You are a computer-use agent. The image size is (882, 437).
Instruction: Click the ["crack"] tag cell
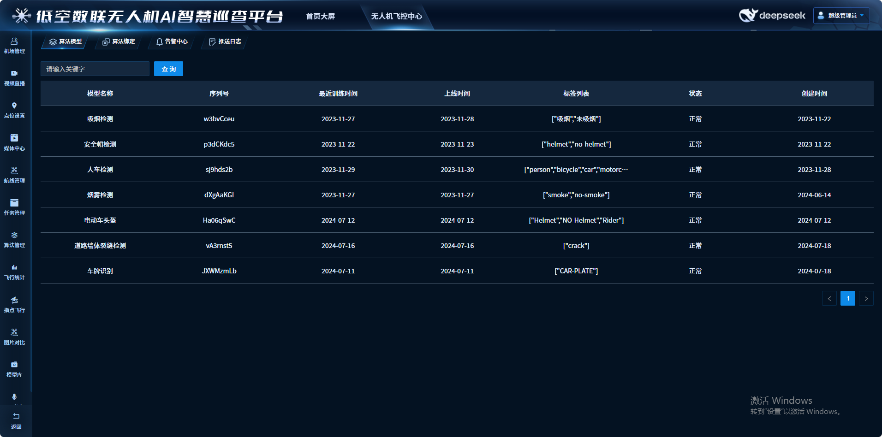point(576,246)
